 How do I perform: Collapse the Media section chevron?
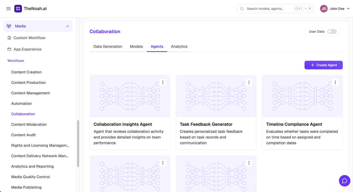[68, 26]
